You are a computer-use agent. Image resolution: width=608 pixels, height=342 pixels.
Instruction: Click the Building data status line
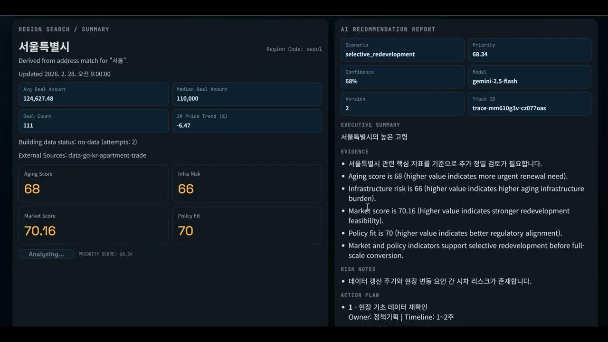78,142
